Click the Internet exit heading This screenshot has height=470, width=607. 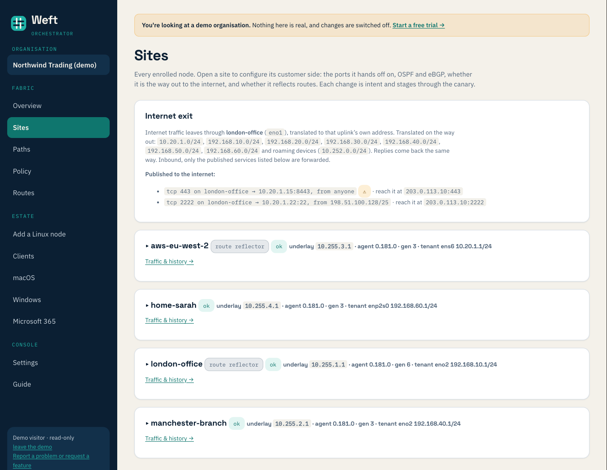click(169, 116)
